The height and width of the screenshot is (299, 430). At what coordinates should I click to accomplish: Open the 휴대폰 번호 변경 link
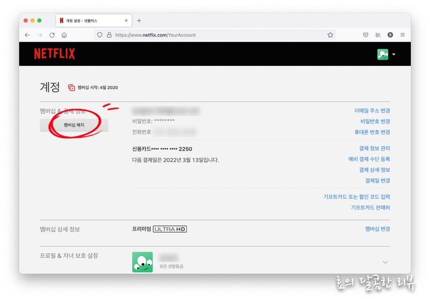(372, 132)
